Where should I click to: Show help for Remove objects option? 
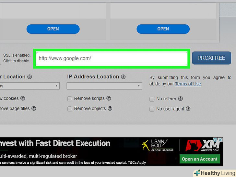click(x=110, y=109)
